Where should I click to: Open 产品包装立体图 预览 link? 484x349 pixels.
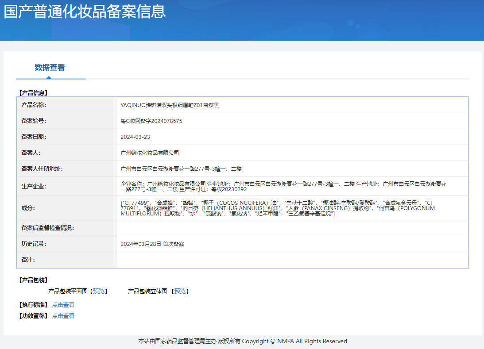tap(180, 291)
